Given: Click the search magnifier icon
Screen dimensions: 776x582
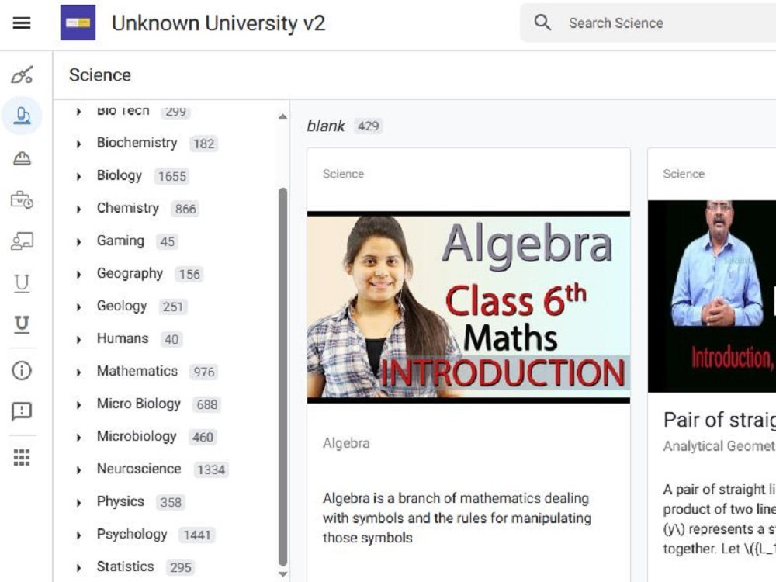Looking at the screenshot, I should pyautogui.click(x=542, y=23).
